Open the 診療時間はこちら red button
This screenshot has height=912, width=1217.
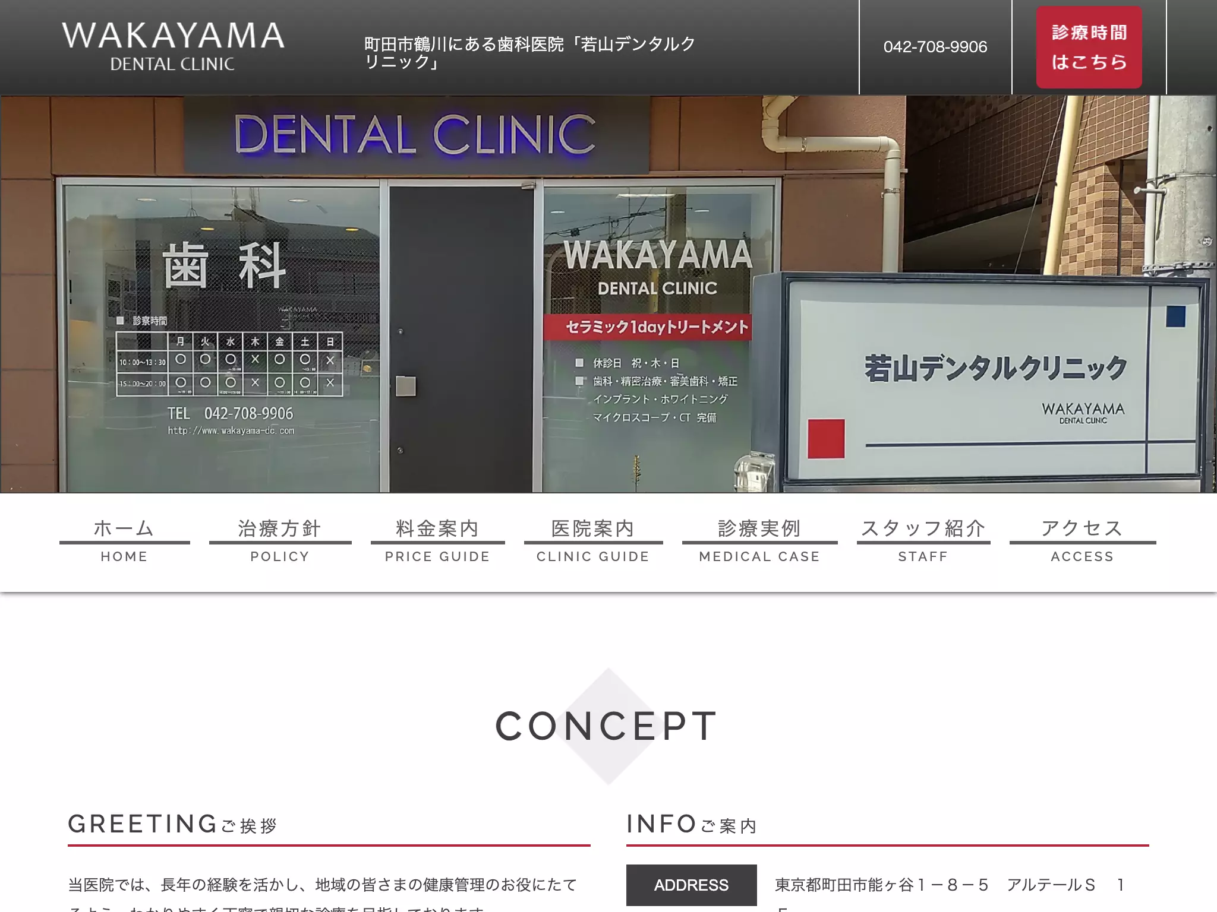pyautogui.click(x=1089, y=47)
